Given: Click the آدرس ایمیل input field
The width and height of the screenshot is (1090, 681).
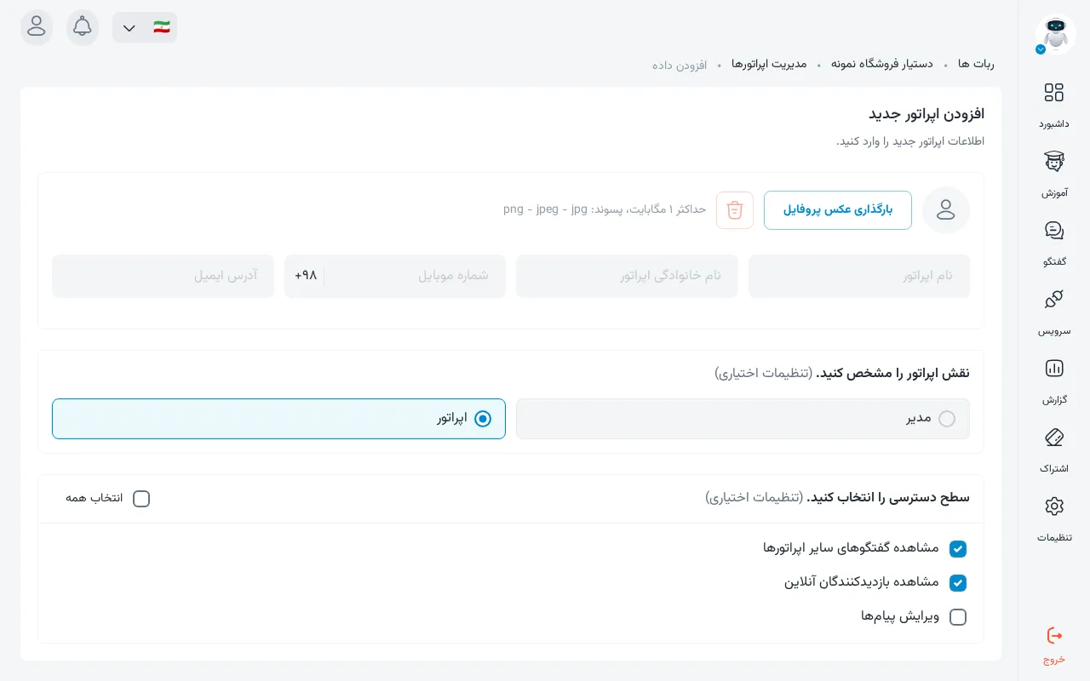Looking at the screenshot, I should [163, 276].
